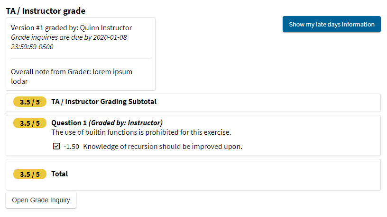387x217 pixels.
Task: Click the Overall note from Grader text
Action: (72, 77)
